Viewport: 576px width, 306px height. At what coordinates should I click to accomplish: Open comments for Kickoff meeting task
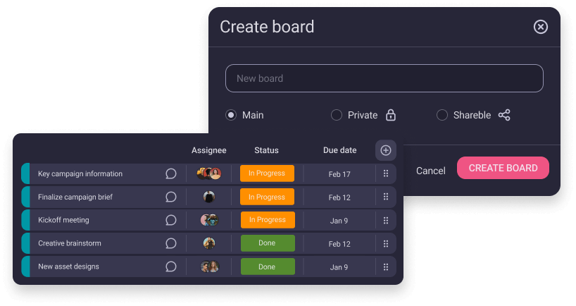pos(170,220)
